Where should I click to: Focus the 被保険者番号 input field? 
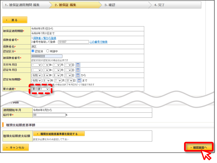tap(47, 56)
